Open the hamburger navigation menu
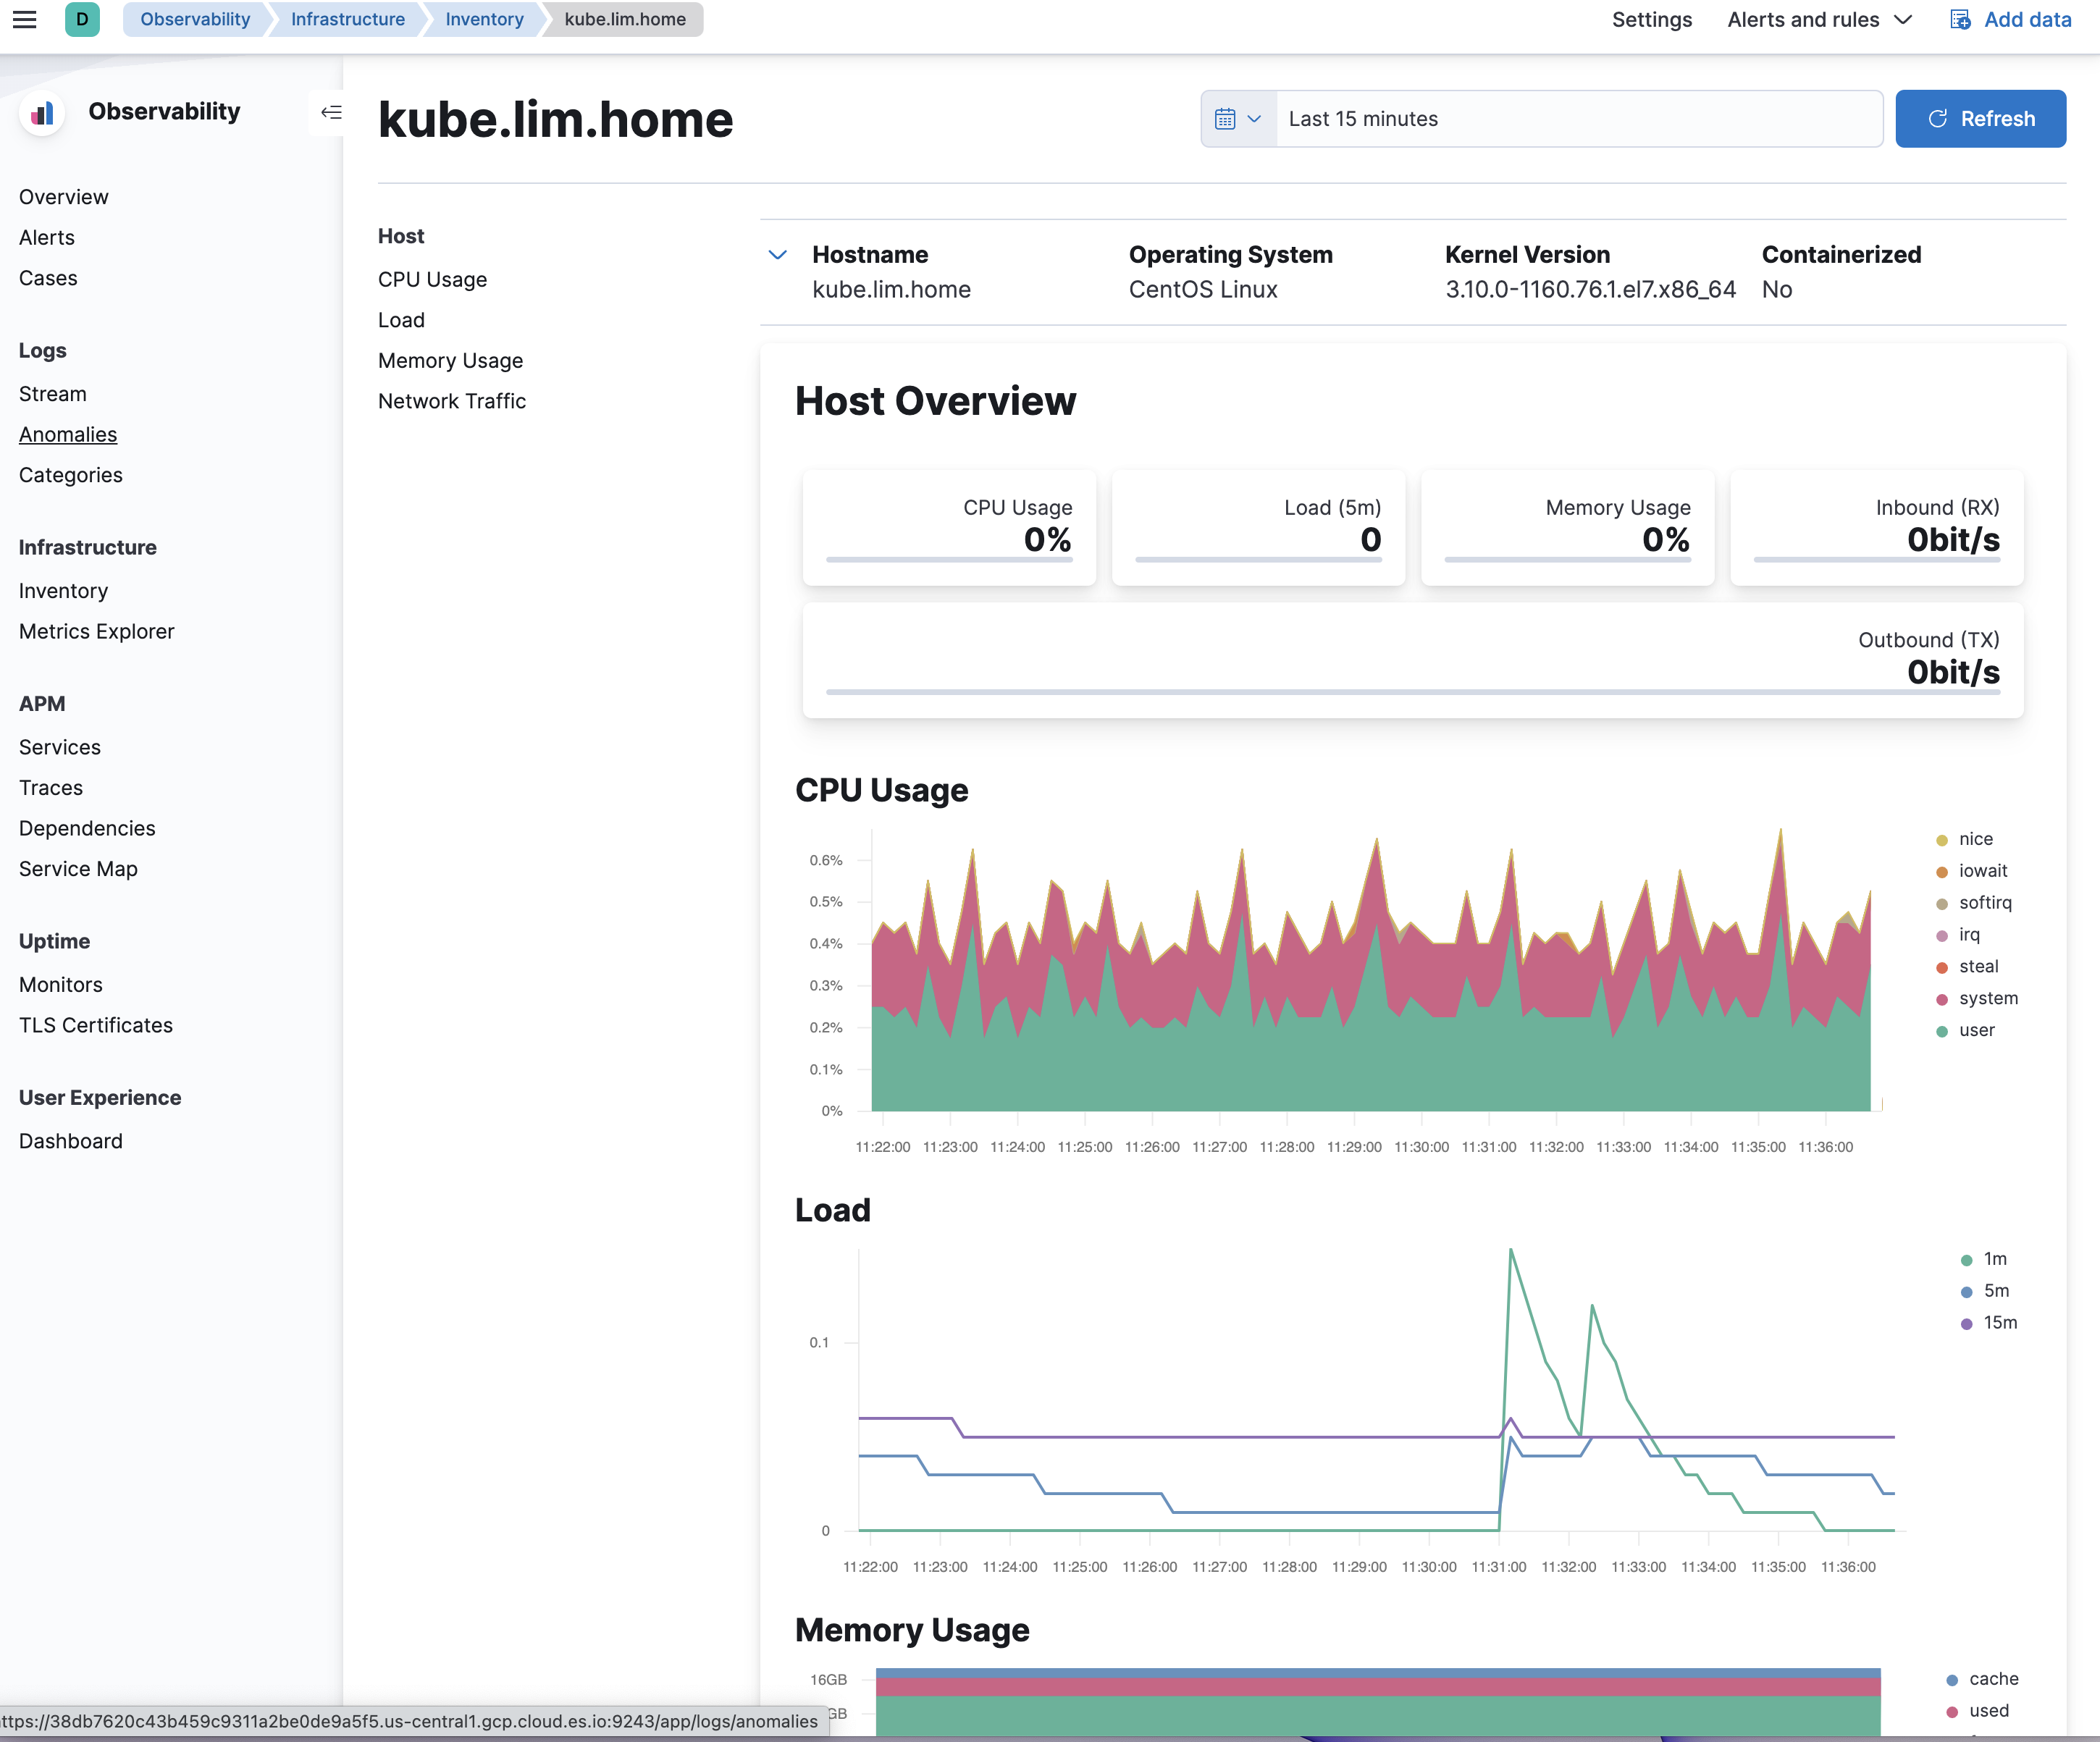Screen dimensions: 2100x1742 click(24, 19)
